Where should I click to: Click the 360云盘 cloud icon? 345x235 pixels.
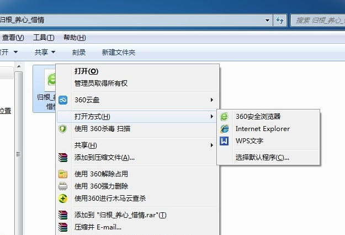(63, 100)
